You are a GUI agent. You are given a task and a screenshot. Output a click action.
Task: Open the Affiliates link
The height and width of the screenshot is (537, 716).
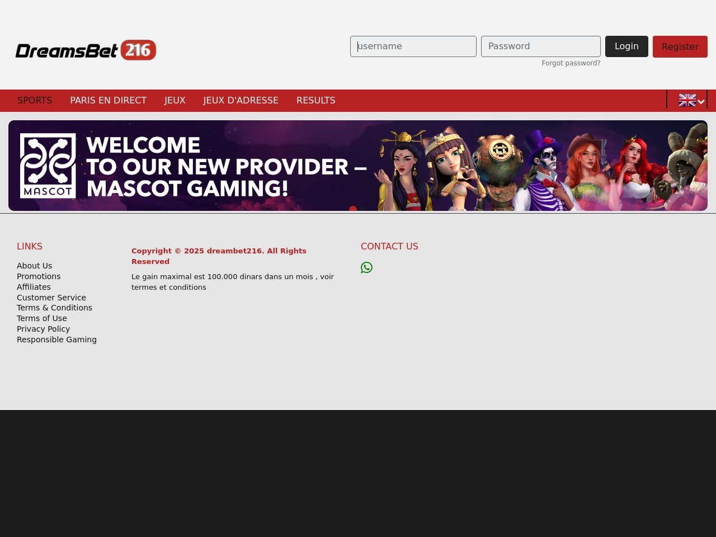[x=34, y=287]
